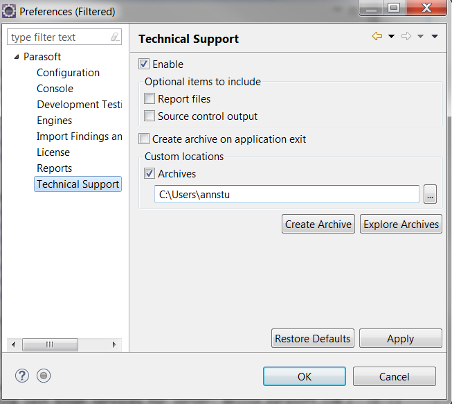452x404 pixels.
Task: Open the License preference page
Action: [53, 152]
